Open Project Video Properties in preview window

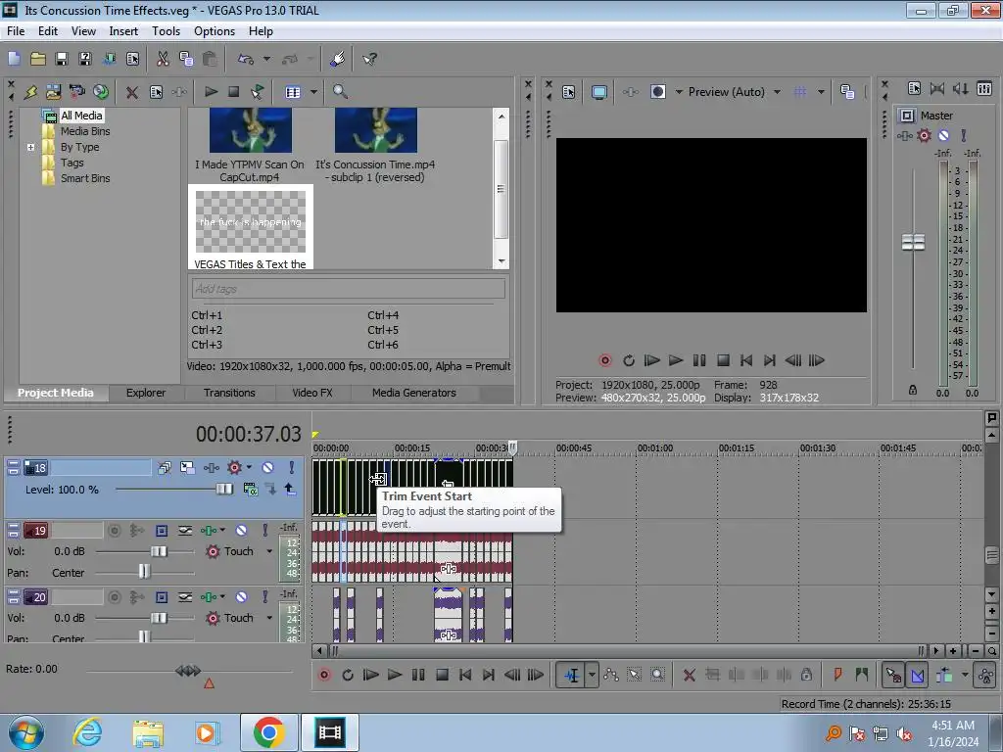tap(569, 92)
